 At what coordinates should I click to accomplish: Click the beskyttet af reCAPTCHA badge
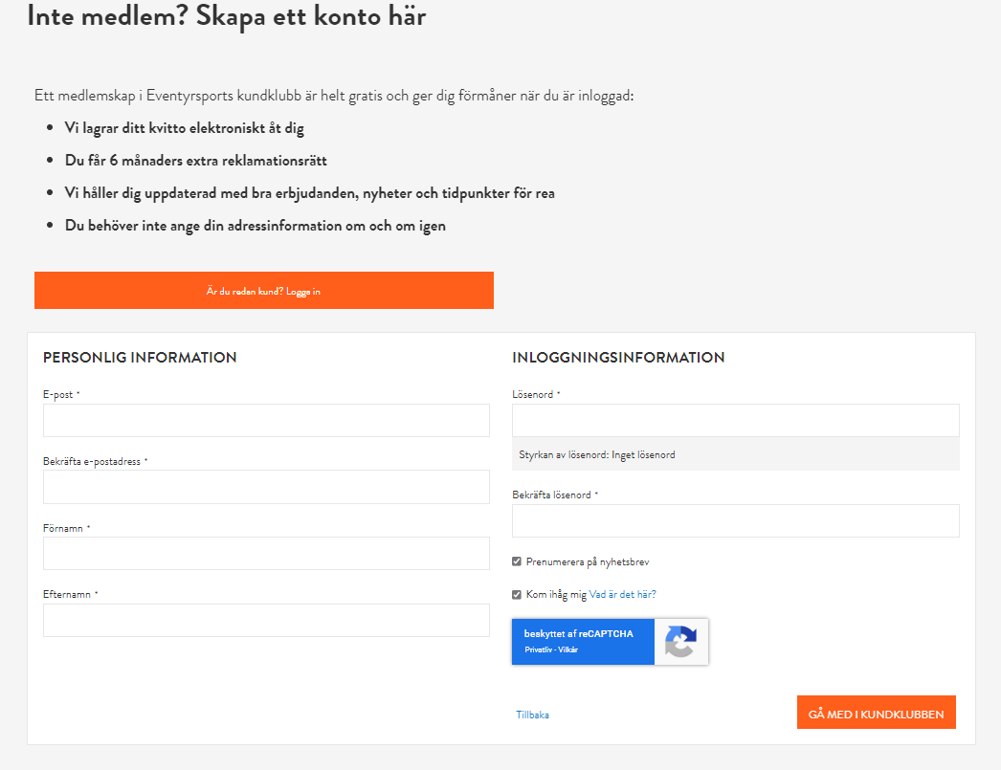coord(610,641)
